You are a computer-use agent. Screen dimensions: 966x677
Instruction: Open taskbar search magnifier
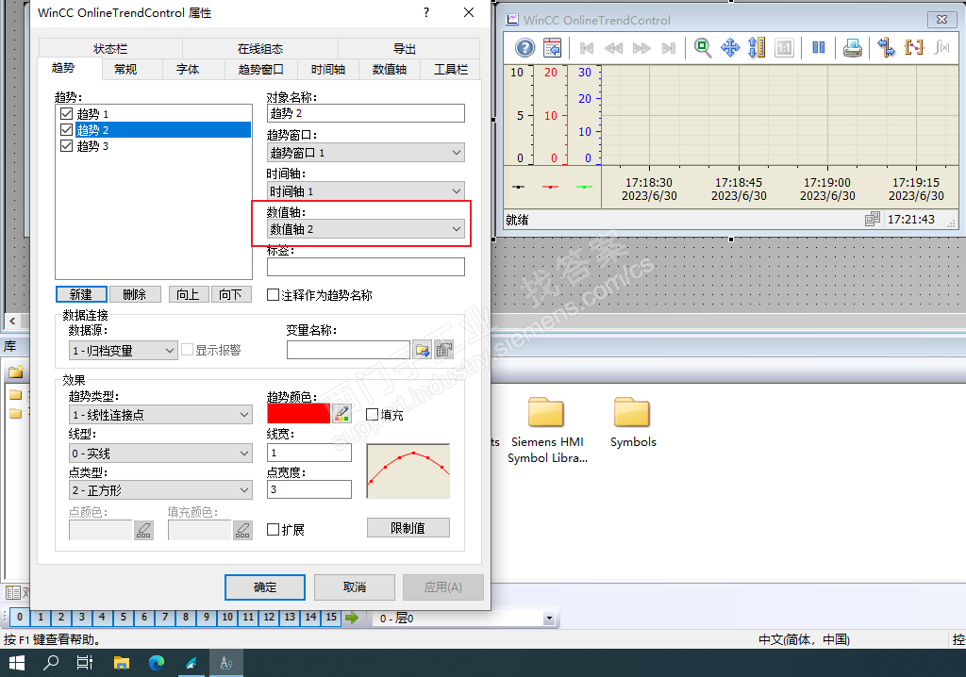[51, 663]
